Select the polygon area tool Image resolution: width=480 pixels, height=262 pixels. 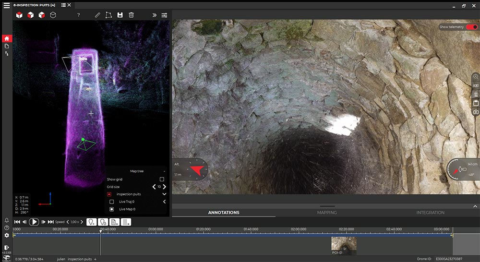tap(109, 15)
